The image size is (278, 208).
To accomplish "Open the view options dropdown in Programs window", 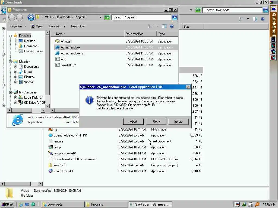I will pyautogui.click(x=157, y=26).
